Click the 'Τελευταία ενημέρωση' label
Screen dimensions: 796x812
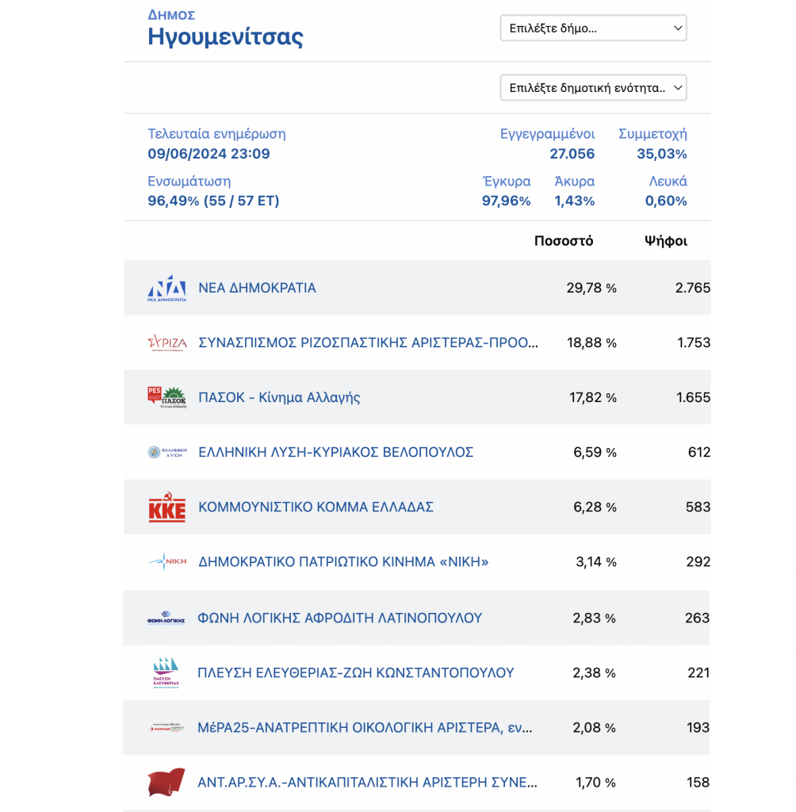[x=216, y=134]
